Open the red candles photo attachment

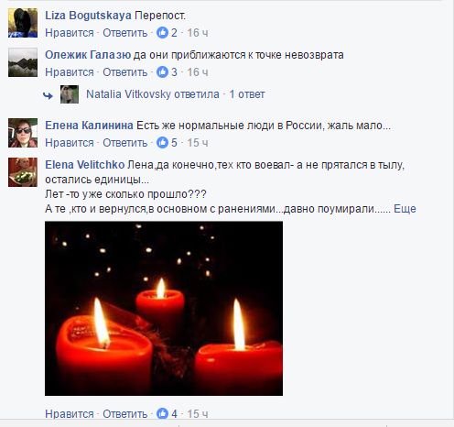pyautogui.click(x=164, y=309)
